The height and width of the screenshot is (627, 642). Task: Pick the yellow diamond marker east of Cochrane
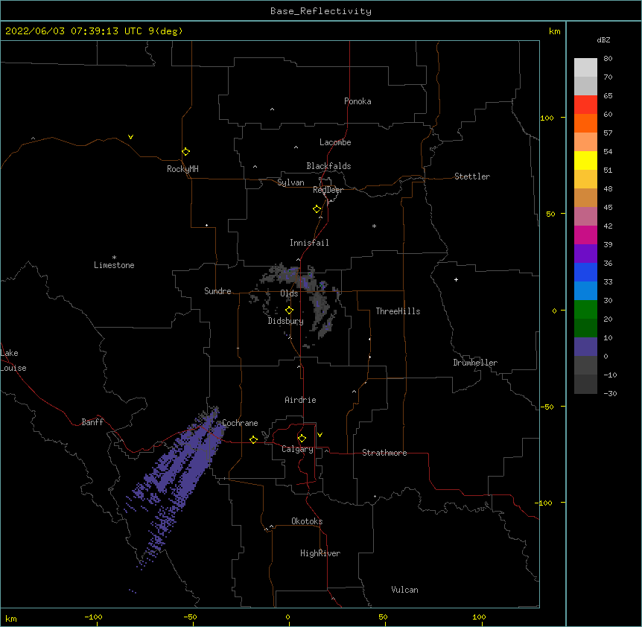pos(253,439)
